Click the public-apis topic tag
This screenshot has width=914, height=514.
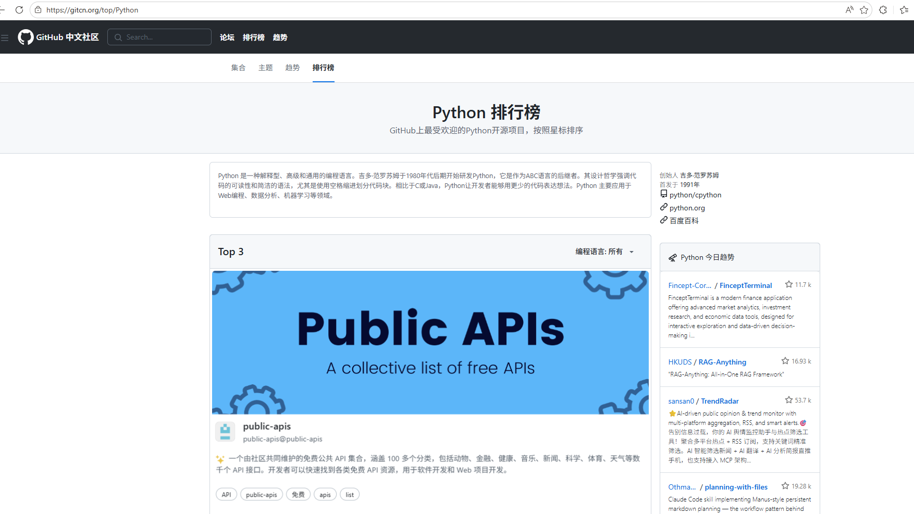pos(262,495)
